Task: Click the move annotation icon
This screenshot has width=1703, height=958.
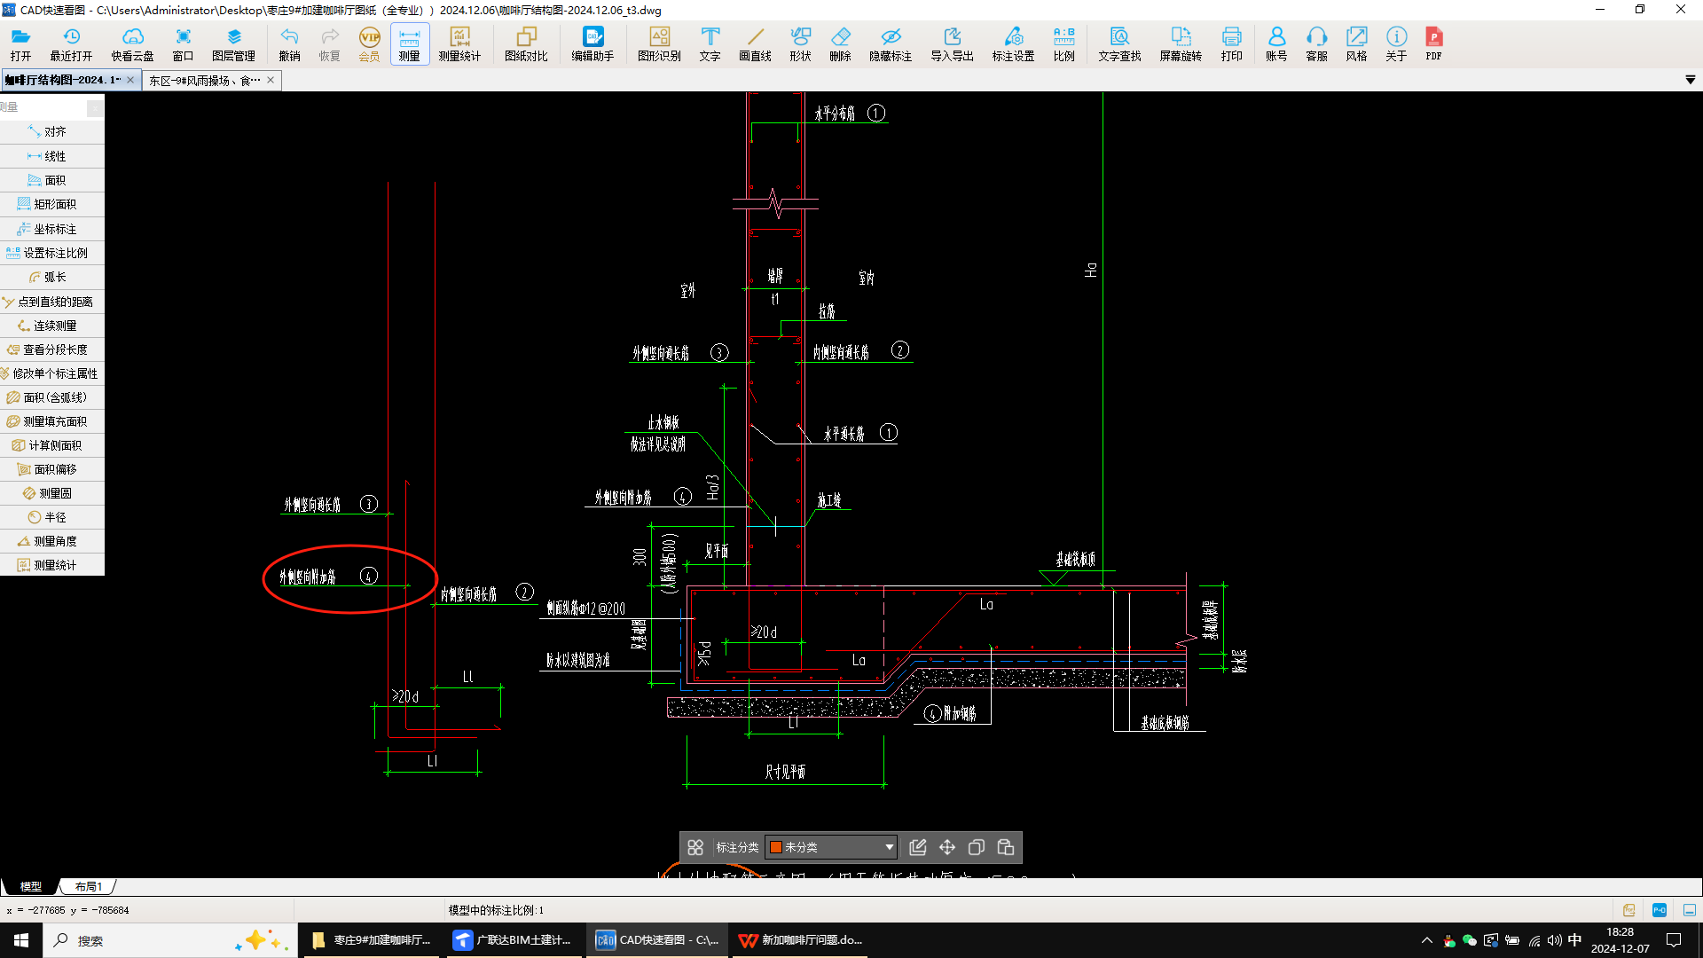Action: 947,847
